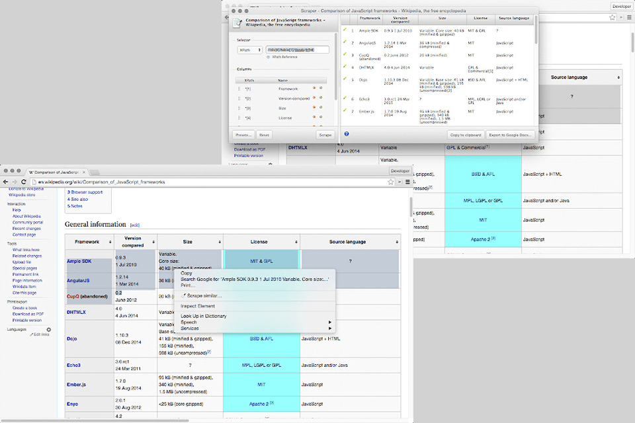Click checkmark for Dojo result row
Viewport: 635px width, 423px height.
point(345,79)
